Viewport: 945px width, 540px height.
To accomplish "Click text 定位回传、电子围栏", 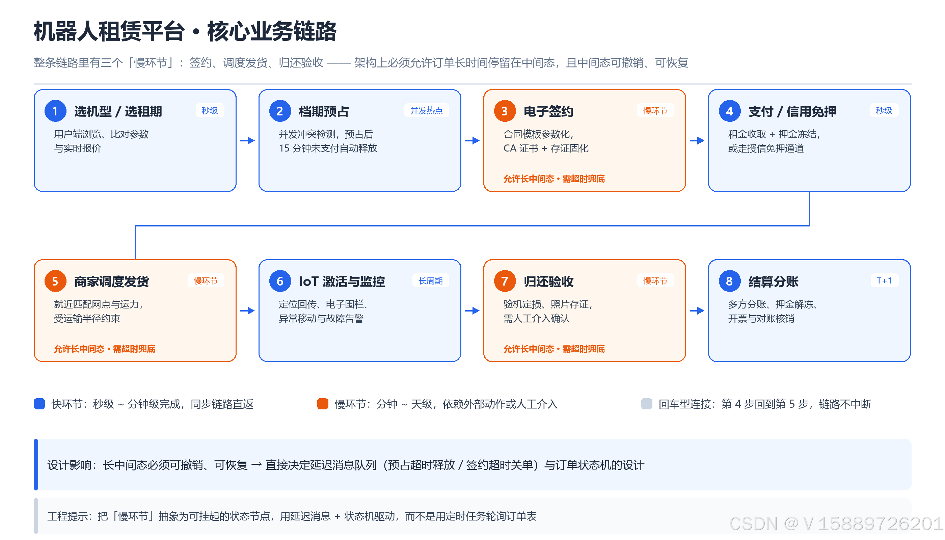I will point(323,304).
